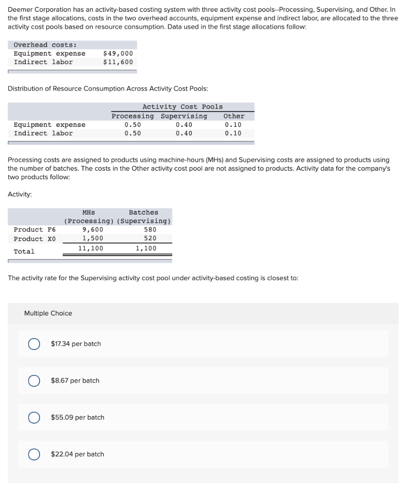Viewport: 408px width, 483px height.
Task: Click the Equipment expense amount $49,000
Action: point(118,53)
